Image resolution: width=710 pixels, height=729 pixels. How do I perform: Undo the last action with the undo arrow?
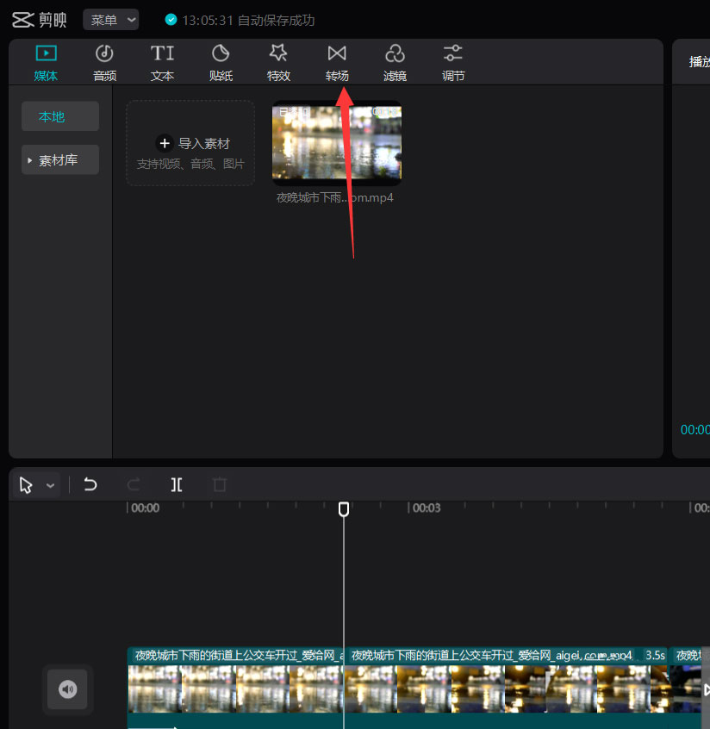(x=90, y=484)
